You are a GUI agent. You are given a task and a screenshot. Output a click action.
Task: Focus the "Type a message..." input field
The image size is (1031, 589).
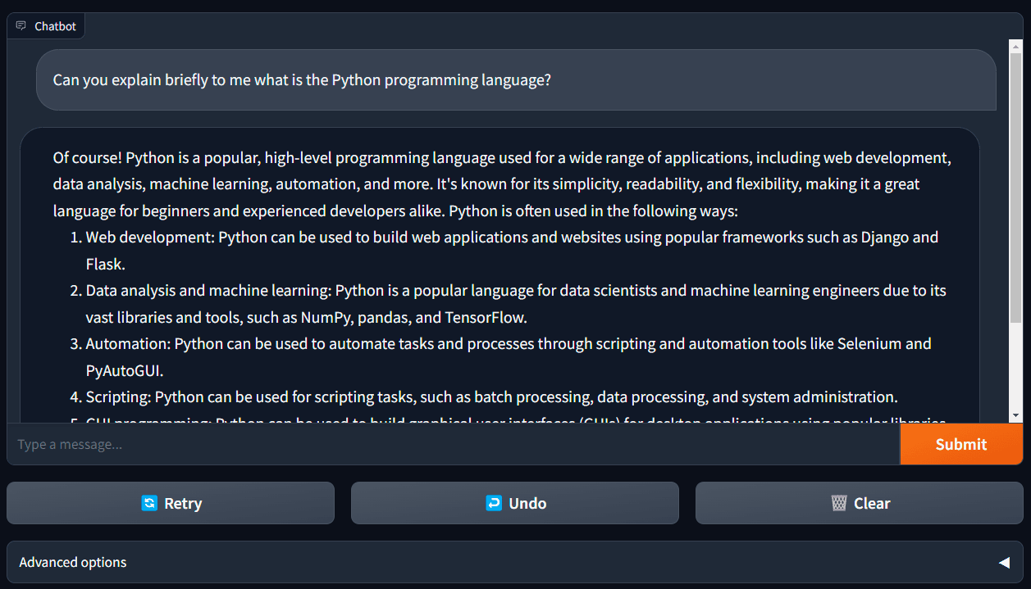(454, 444)
